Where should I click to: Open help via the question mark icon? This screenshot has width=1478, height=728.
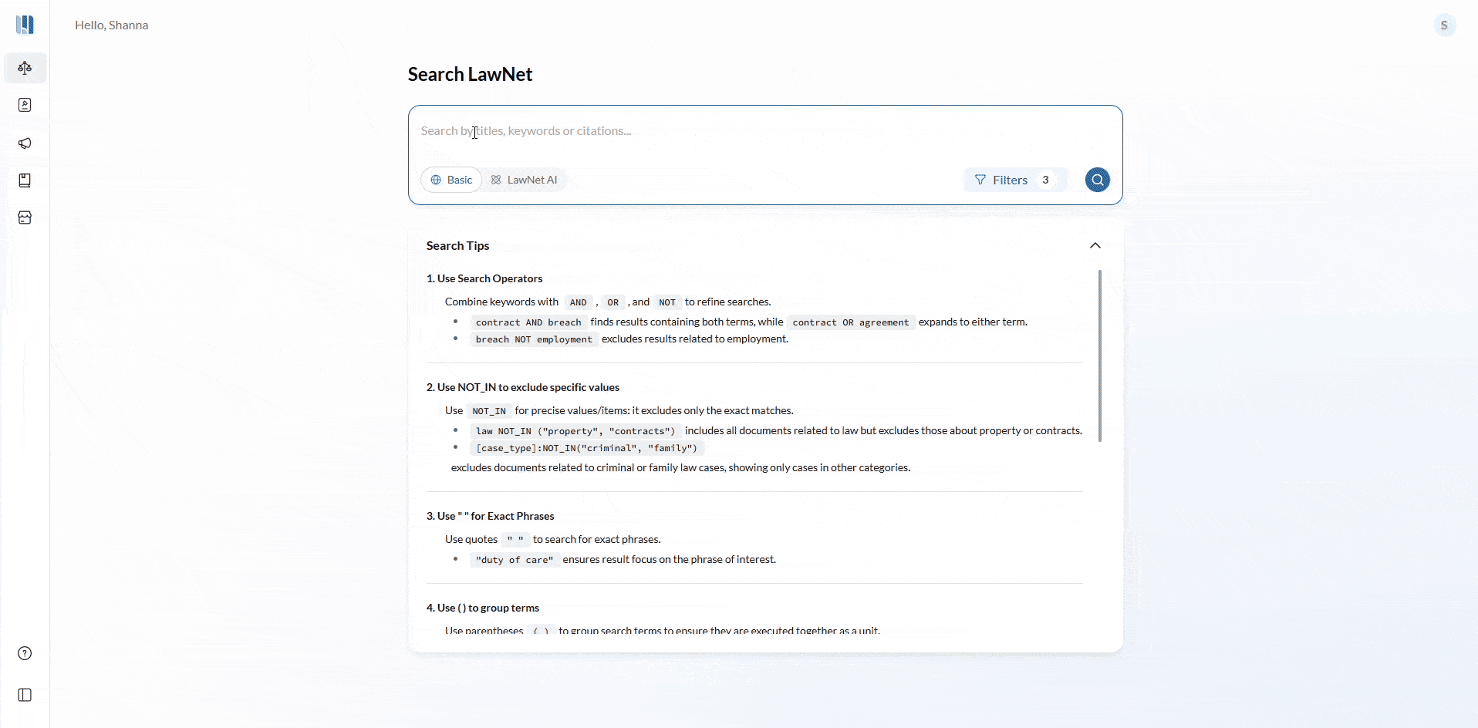(24, 652)
